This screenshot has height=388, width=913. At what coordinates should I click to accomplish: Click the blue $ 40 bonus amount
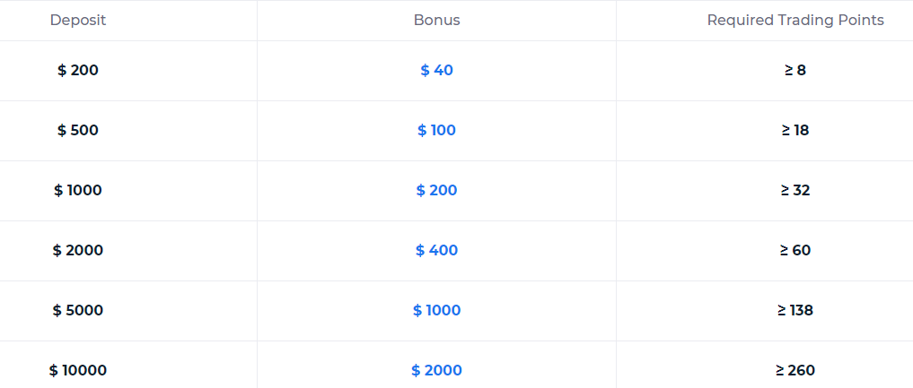pyautogui.click(x=437, y=70)
